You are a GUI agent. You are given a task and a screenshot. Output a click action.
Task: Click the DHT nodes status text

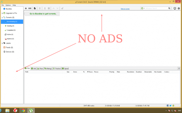[x=89, y=106]
